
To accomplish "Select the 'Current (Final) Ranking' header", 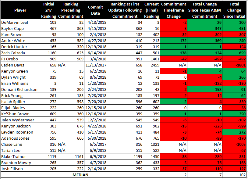I will coord(151,10).
